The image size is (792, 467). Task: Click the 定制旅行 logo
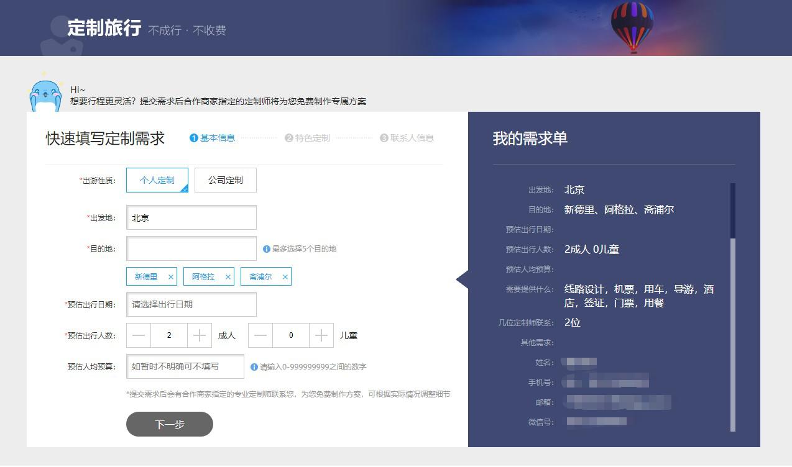(104, 26)
